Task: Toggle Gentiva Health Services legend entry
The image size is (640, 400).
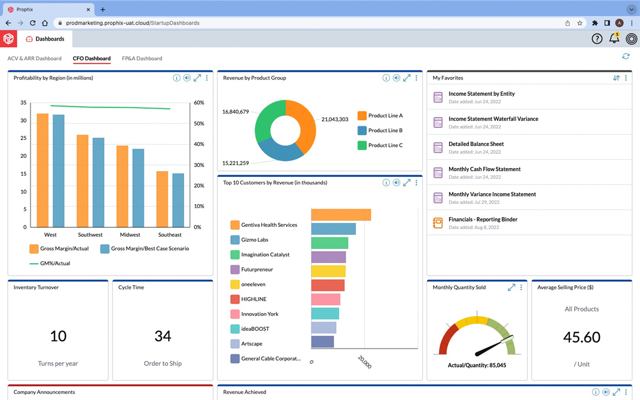Action: (x=264, y=225)
